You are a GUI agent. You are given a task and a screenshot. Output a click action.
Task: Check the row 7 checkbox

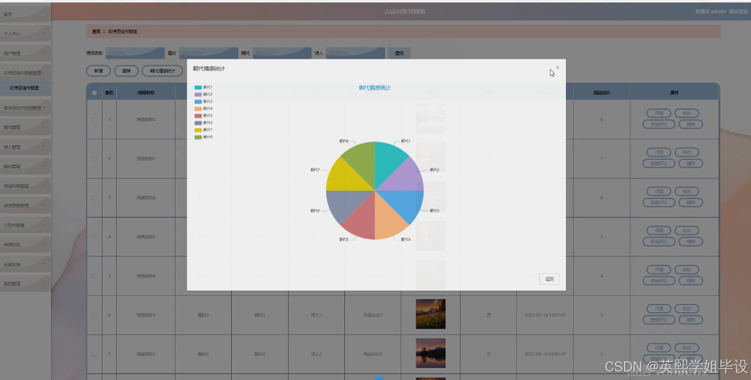pyautogui.click(x=95, y=354)
